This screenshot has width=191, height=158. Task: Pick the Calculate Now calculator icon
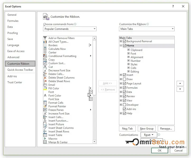click(x=45, y=49)
